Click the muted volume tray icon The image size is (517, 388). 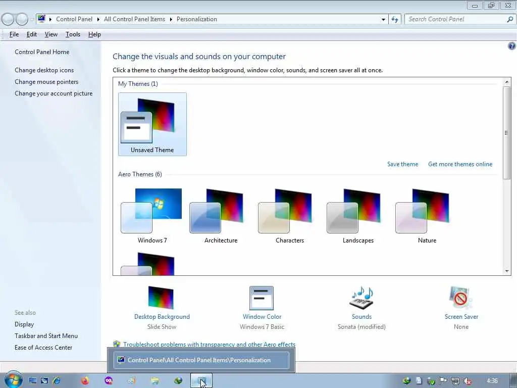click(x=467, y=381)
